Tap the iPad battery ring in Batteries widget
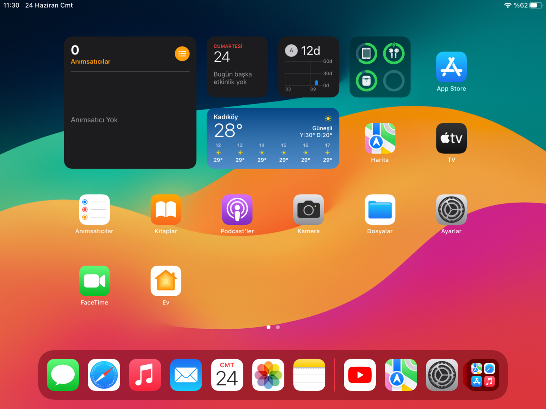The width and height of the screenshot is (546, 409). pos(367,53)
